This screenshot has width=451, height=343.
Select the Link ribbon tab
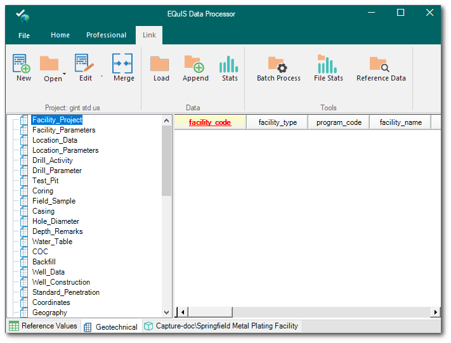149,35
